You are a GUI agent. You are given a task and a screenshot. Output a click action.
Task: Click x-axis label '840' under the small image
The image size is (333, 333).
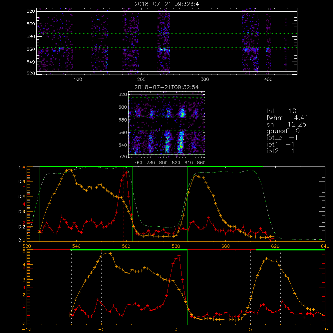tap(188, 163)
